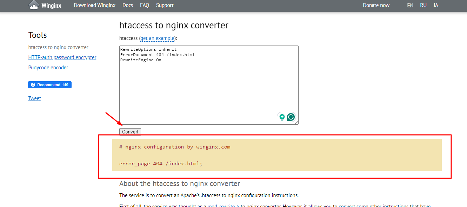Image resolution: width=467 pixels, height=207 pixels.
Task: Go to the FAQ page
Action: point(145,5)
